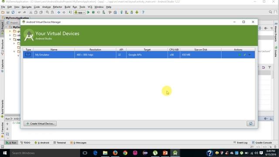
Task: Open the VCS menu
Action: (x=90, y=7)
